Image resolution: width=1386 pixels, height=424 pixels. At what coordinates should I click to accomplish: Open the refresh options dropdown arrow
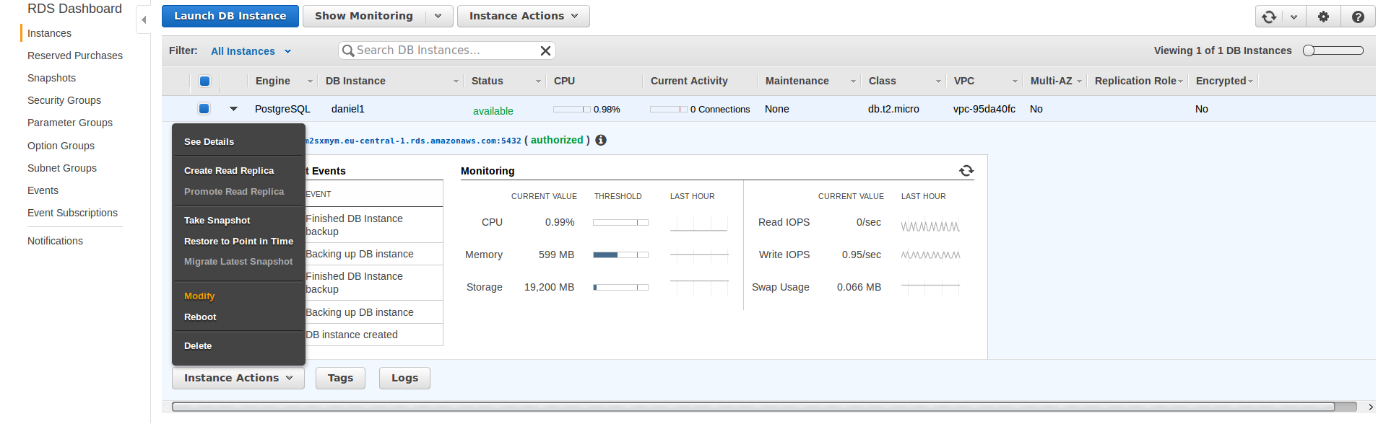click(x=1294, y=17)
